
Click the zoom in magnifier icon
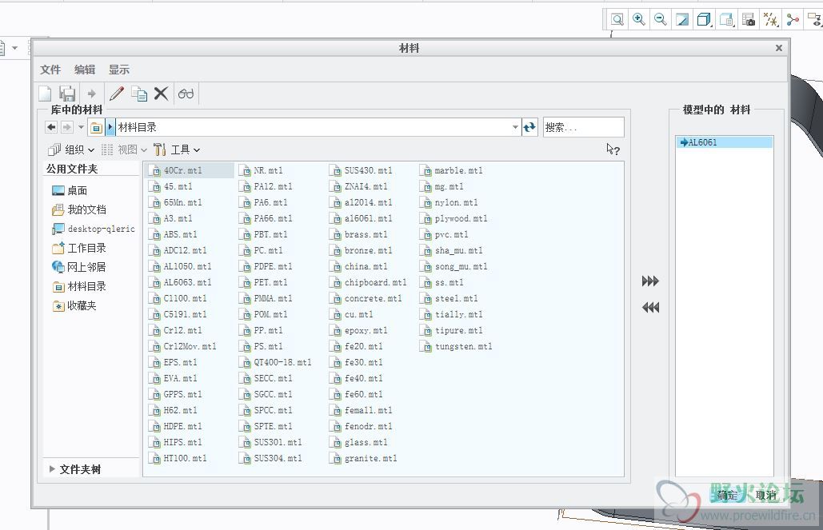click(x=638, y=19)
